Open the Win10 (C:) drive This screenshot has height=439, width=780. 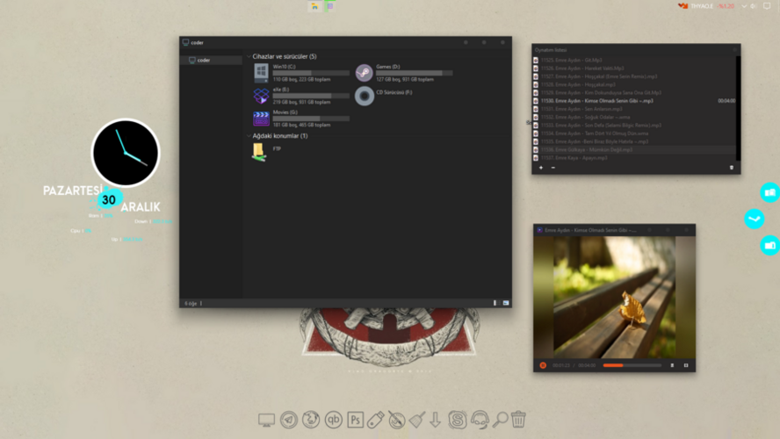click(x=301, y=73)
